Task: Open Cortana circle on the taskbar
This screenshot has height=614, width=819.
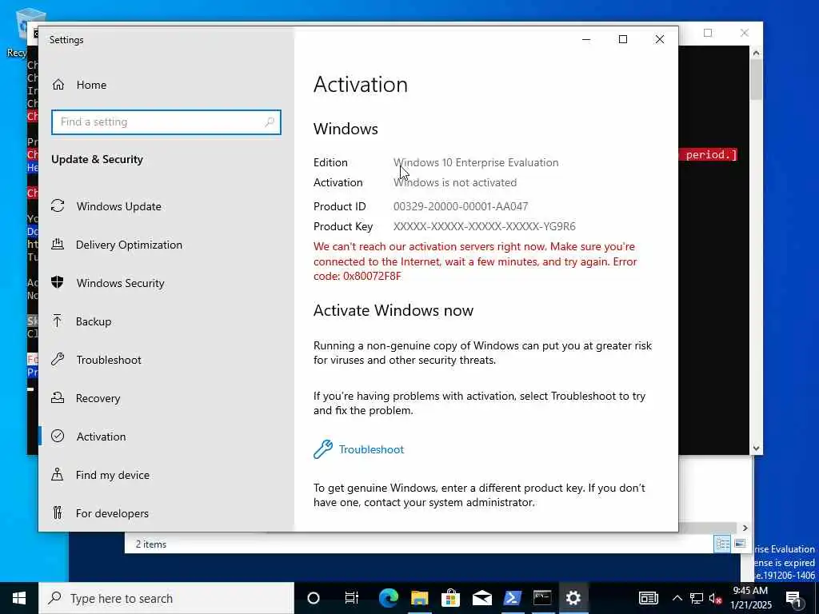Action: click(x=314, y=598)
